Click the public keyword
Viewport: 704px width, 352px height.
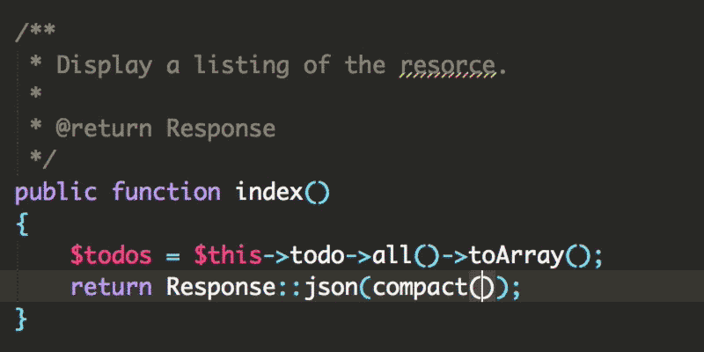click(55, 193)
